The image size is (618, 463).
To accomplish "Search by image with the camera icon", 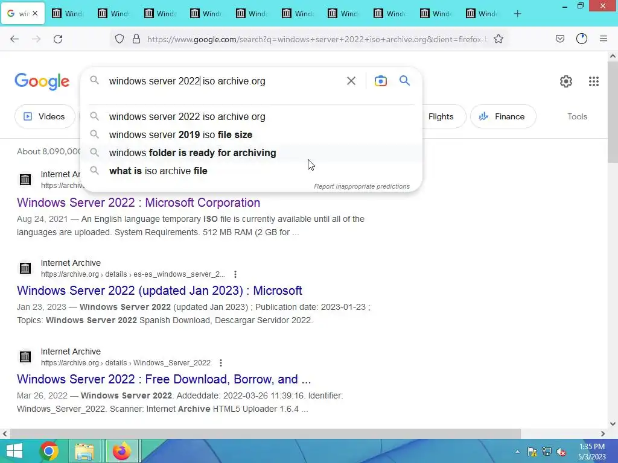I will pyautogui.click(x=381, y=81).
